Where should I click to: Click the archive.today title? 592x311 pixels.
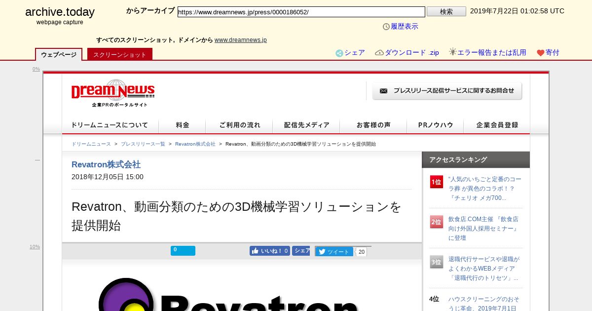click(x=60, y=12)
